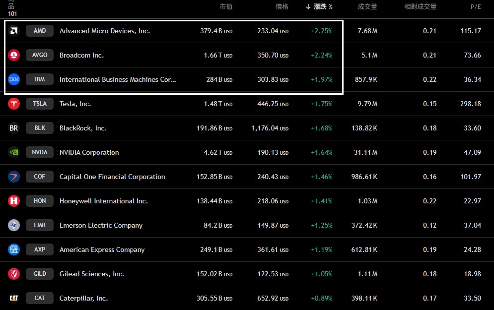Open the TSLA ticker symbol button
Viewport: 494px width, 310px height.
tap(40, 104)
